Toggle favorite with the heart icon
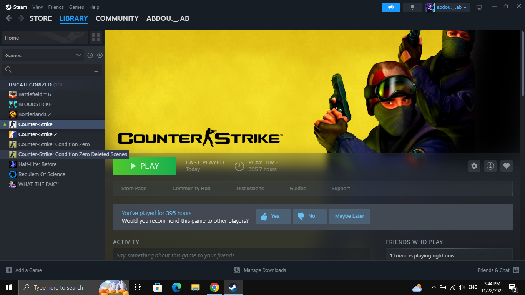525x295 pixels. (x=507, y=166)
